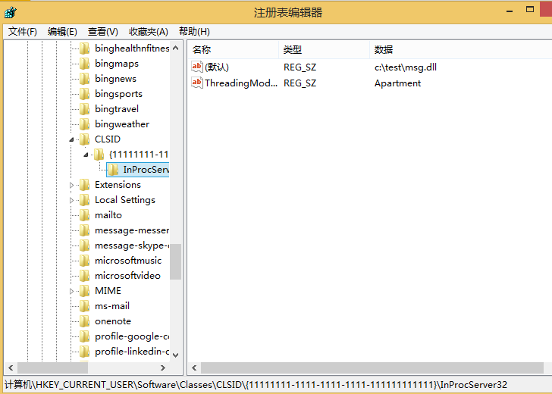552x394 pixels.
Task: Click the CLSID folder icon
Action: point(84,139)
